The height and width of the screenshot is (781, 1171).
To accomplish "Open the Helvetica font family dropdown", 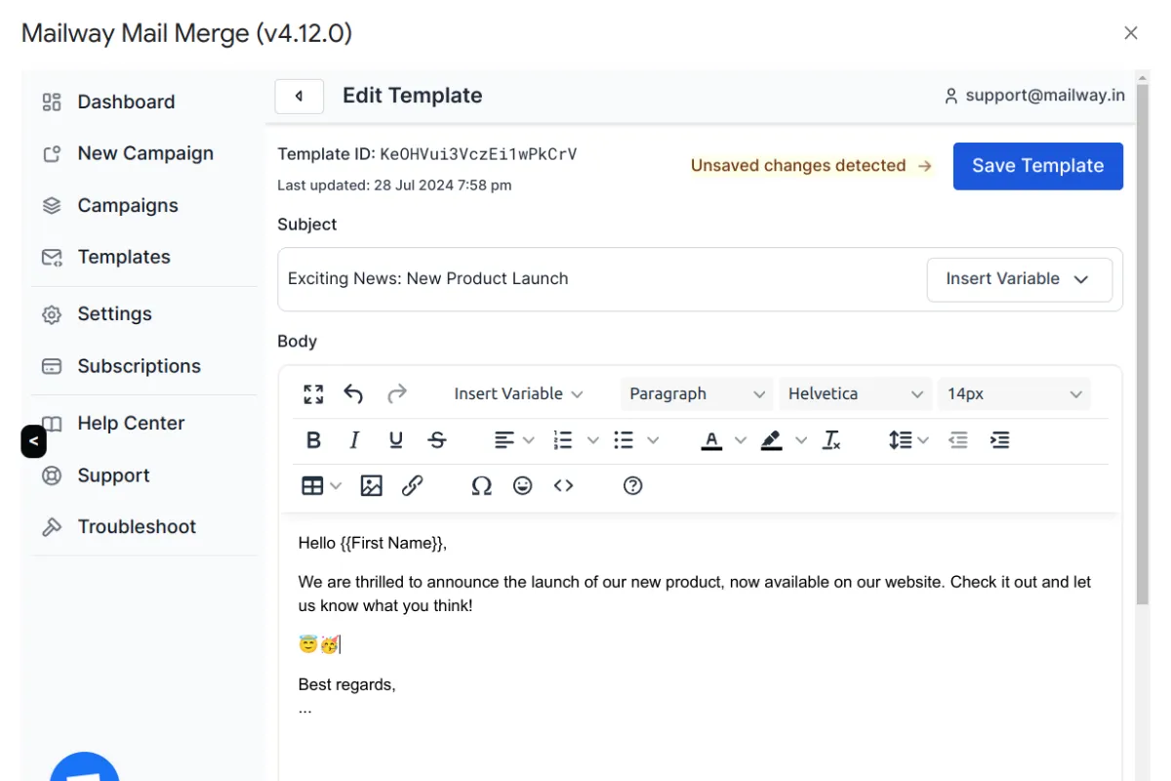I will 855,393.
